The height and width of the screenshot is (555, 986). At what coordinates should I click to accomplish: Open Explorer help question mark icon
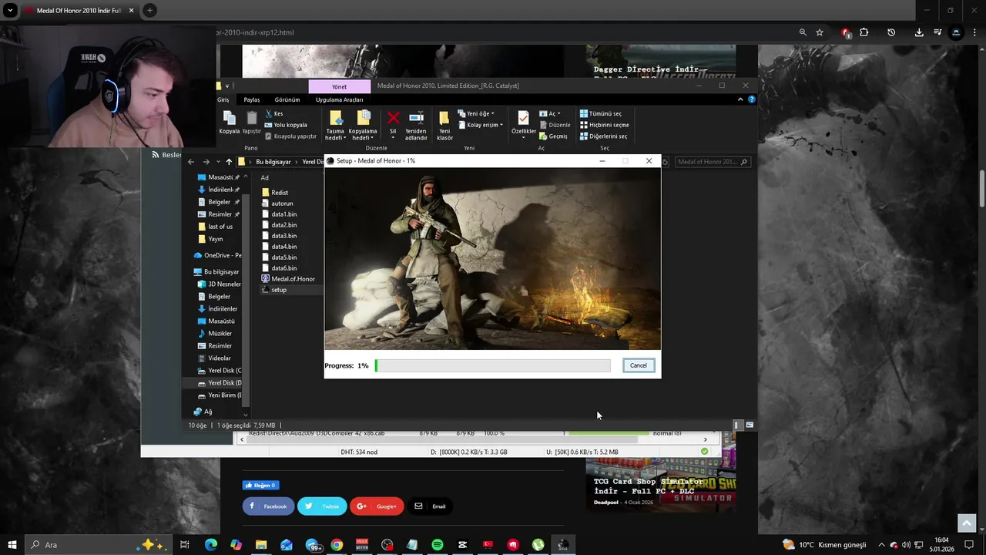pyautogui.click(x=752, y=99)
